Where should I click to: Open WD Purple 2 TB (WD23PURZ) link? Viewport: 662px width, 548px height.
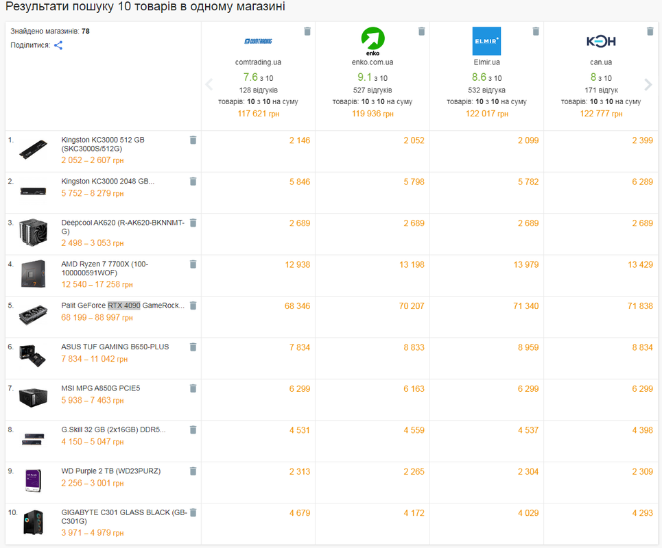111,471
